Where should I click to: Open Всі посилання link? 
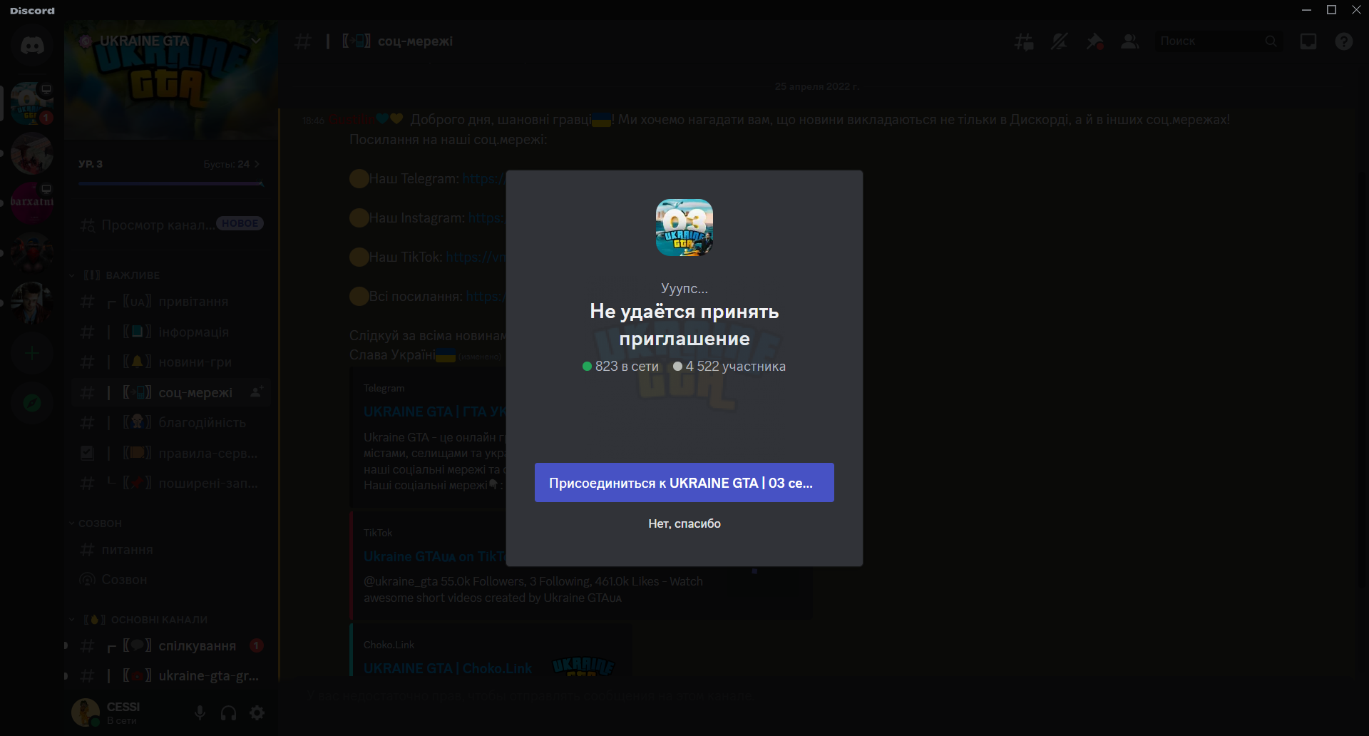486,297
